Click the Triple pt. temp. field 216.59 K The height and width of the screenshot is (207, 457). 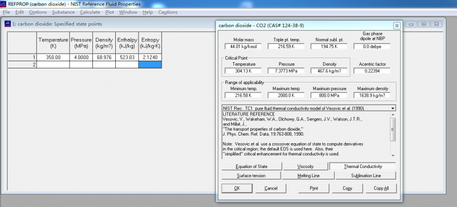click(x=286, y=47)
